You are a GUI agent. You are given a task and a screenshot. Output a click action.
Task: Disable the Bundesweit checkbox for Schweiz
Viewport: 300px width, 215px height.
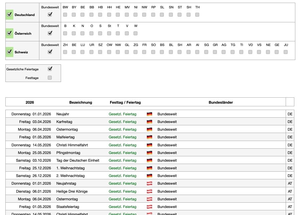pyautogui.click(x=50, y=52)
